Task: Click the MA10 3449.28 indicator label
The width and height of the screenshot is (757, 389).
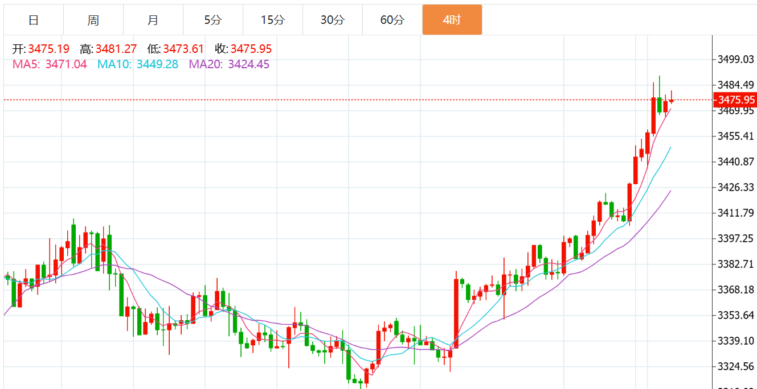Action: tap(137, 64)
